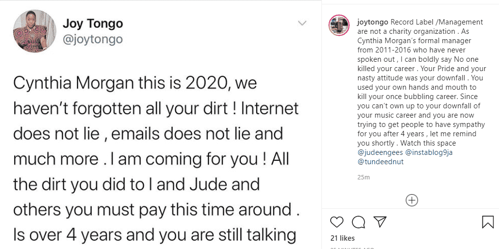Click the @joytongo handle under the name

[93, 39]
